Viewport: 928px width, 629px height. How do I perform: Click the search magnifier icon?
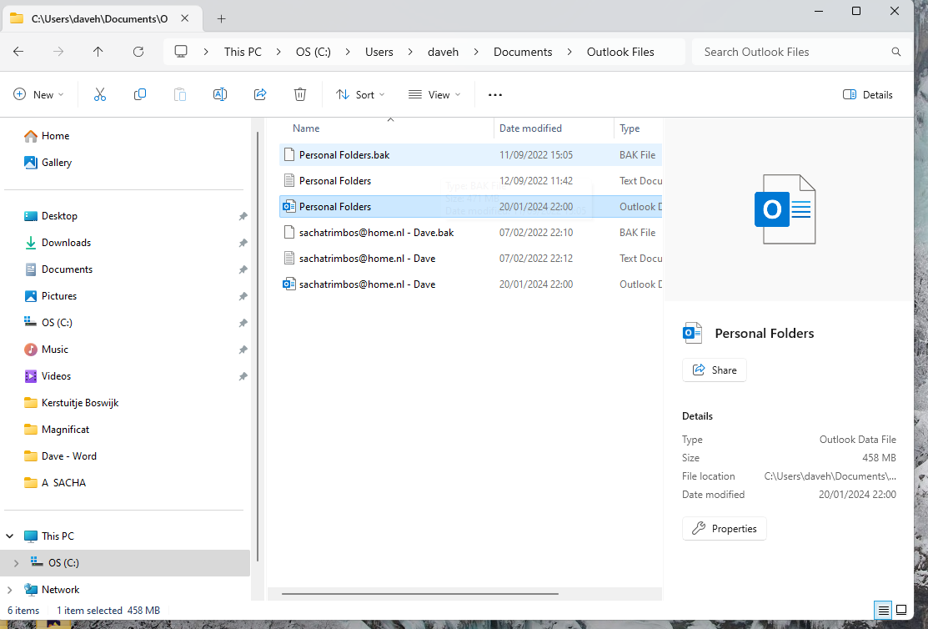coord(896,52)
